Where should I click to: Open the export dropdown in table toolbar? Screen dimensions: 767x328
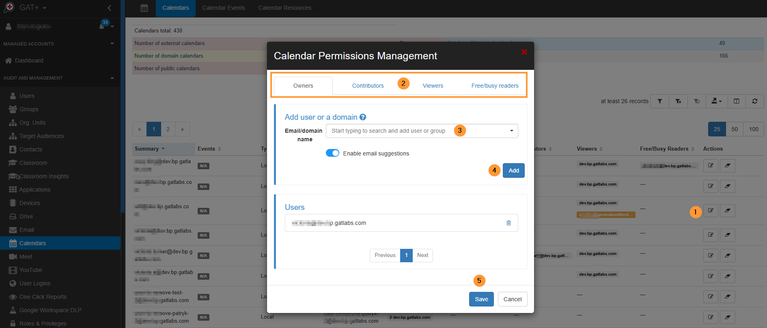click(717, 101)
